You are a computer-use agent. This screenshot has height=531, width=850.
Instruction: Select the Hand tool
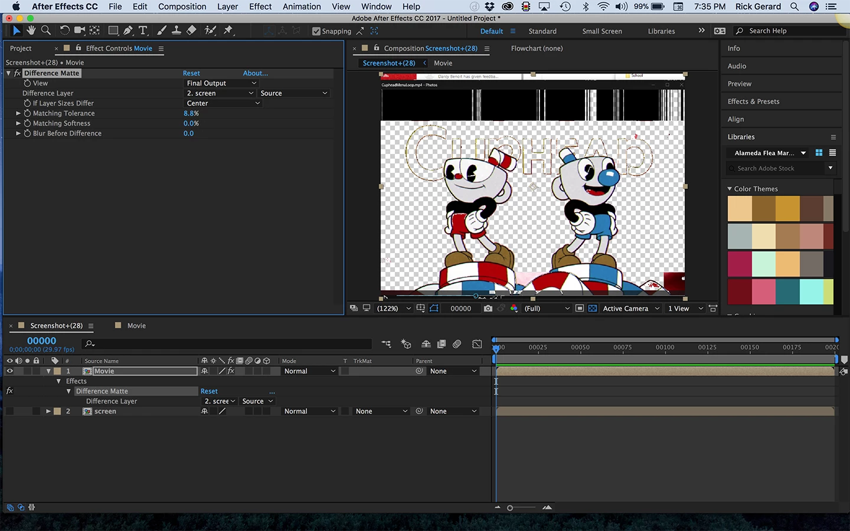31,31
